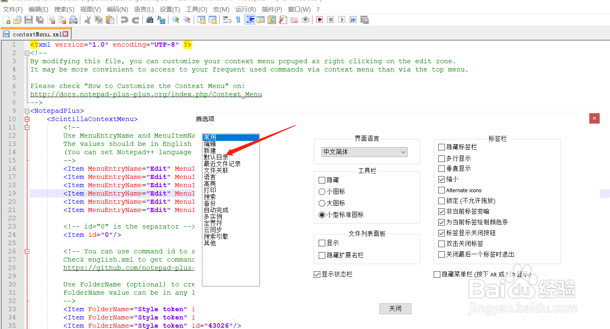Select 默认目录 in the preferences list
Image resolution: width=610 pixels, height=329 pixels.
click(216, 157)
